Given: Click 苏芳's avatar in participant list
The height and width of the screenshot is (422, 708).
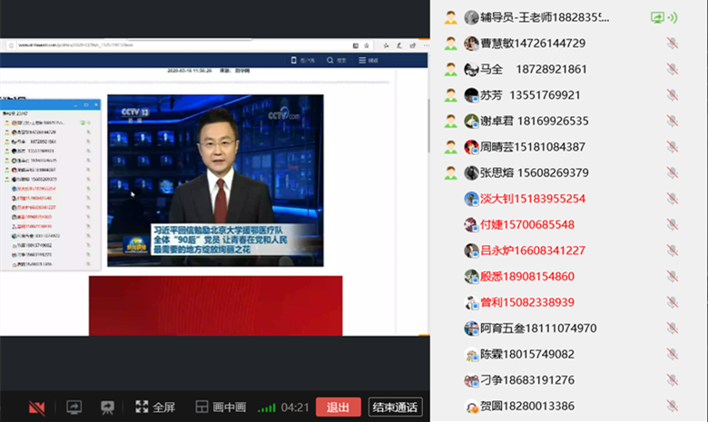Looking at the screenshot, I should pos(471,95).
